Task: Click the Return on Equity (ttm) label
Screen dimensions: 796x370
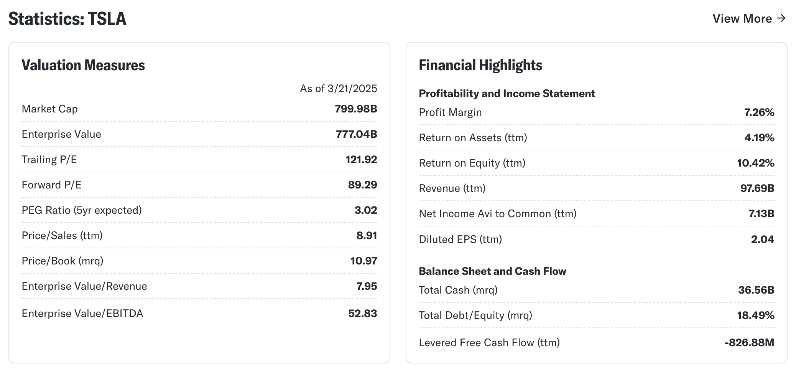Action: 472,163
